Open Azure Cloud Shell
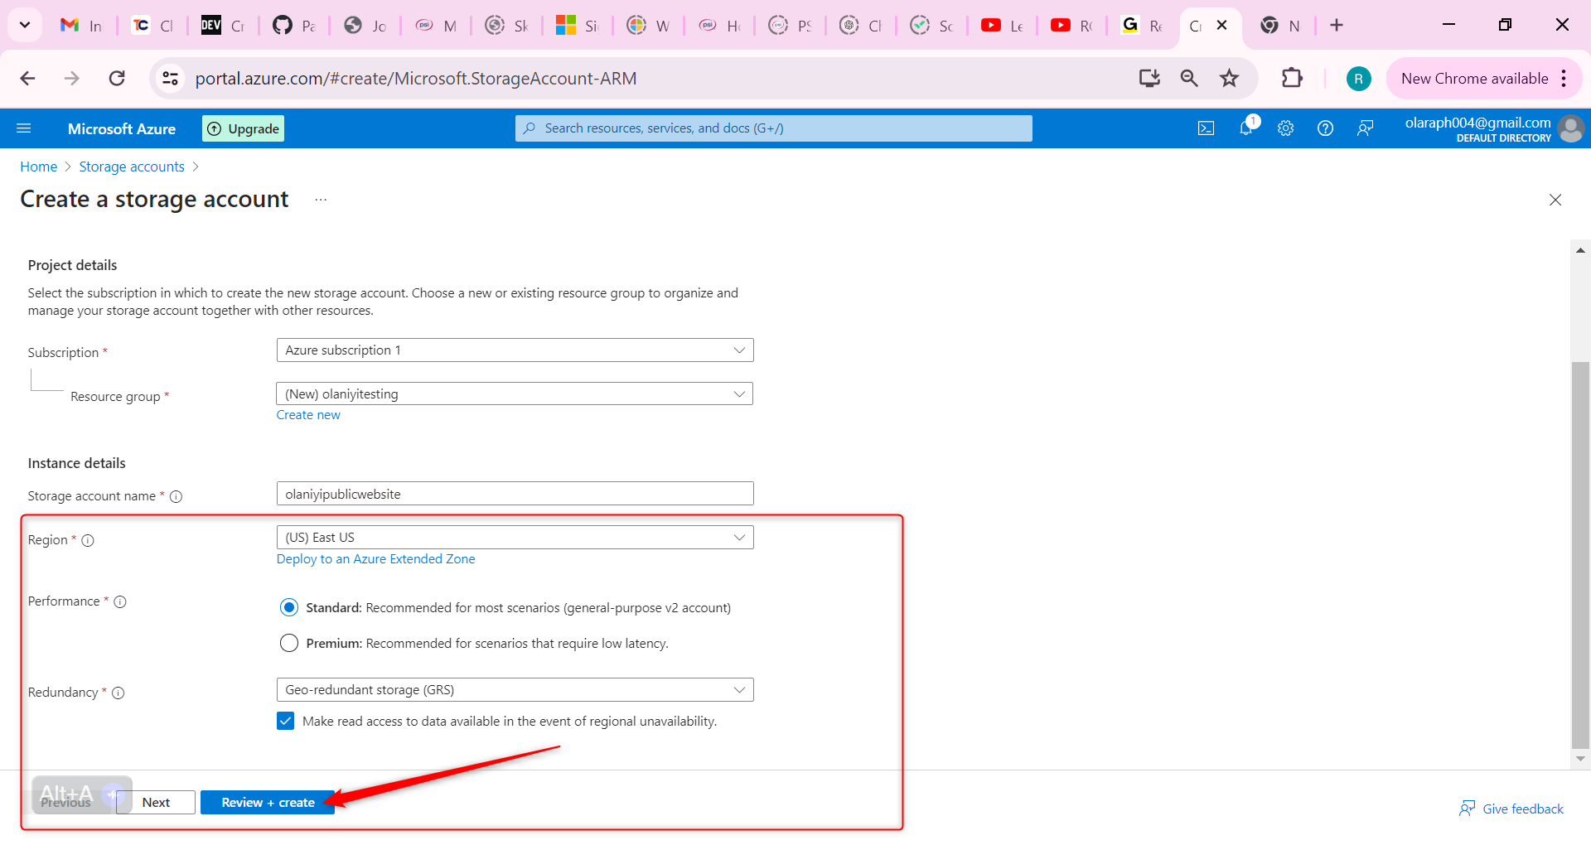Image resolution: width=1591 pixels, height=845 pixels. [1207, 128]
